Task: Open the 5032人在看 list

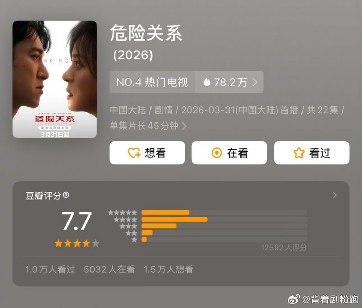Action: click(109, 269)
